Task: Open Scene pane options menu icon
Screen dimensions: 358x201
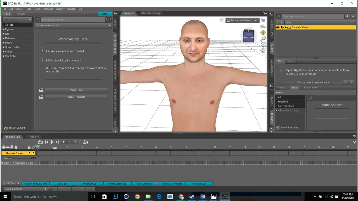Action: point(271,13)
